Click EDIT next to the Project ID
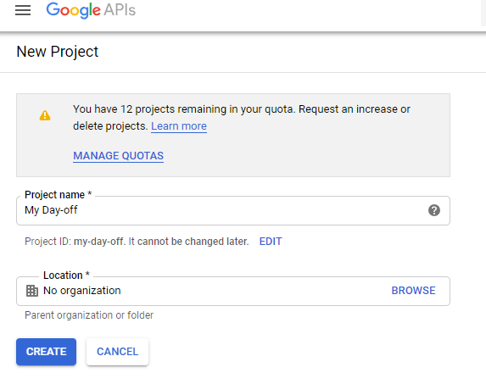 271,242
